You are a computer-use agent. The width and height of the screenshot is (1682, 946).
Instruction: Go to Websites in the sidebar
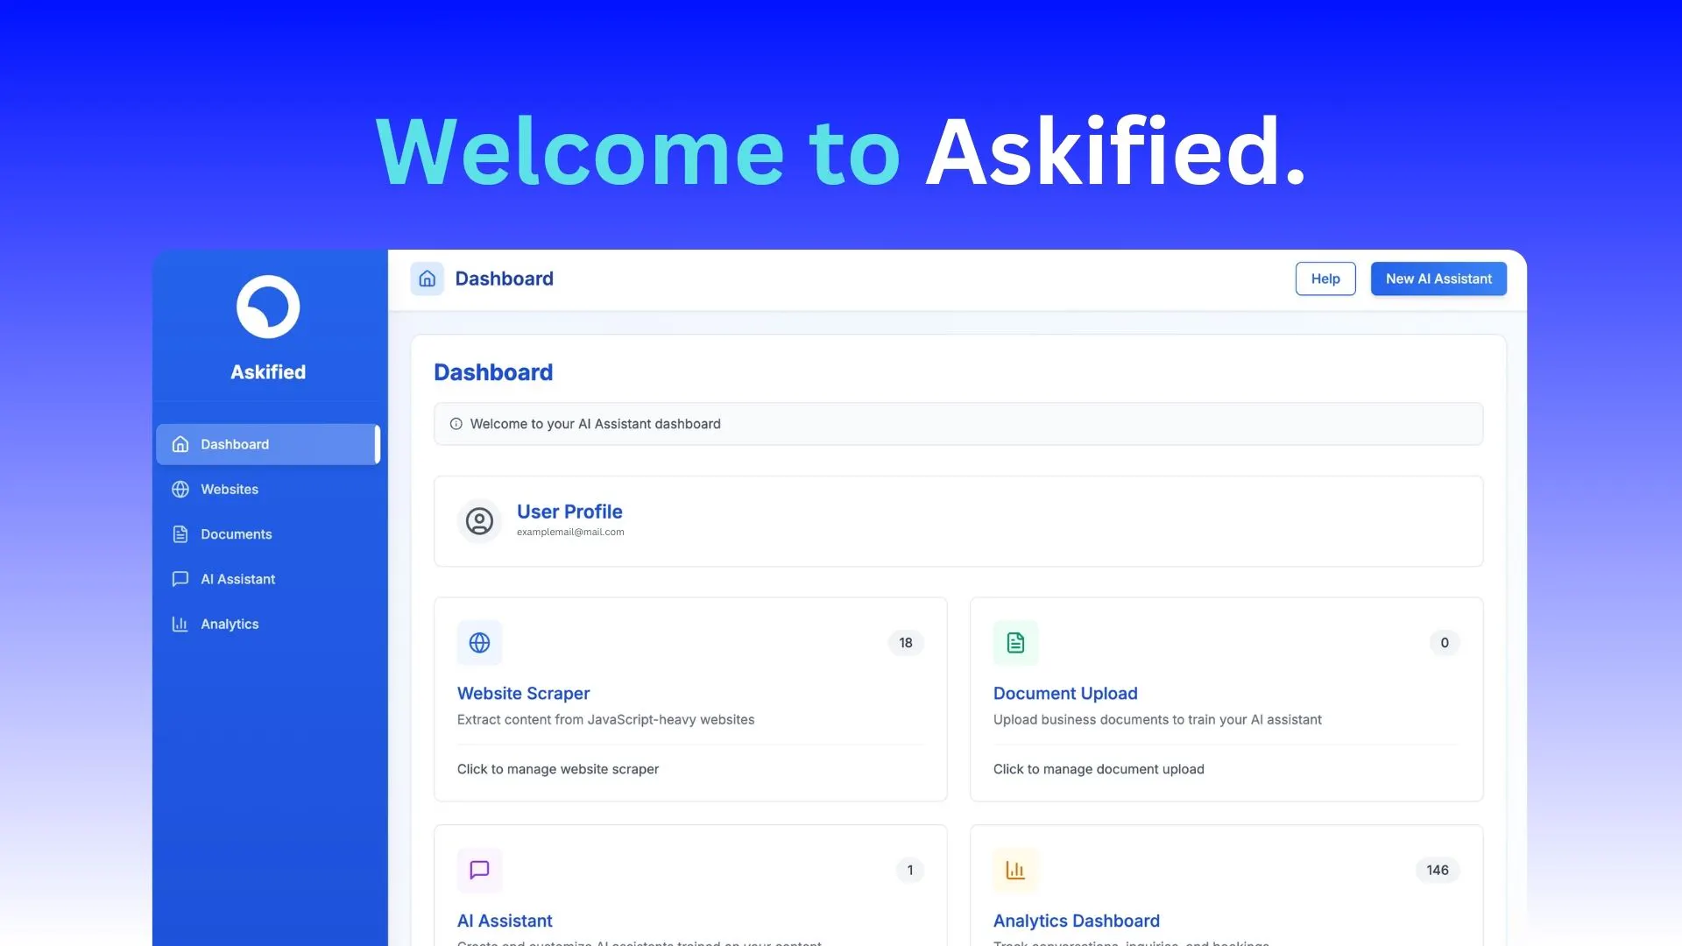pos(268,489)
